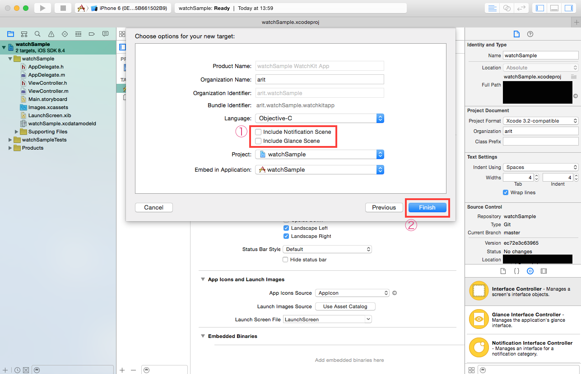Select Images.xcassets in the navigator

tap(48, 107)
